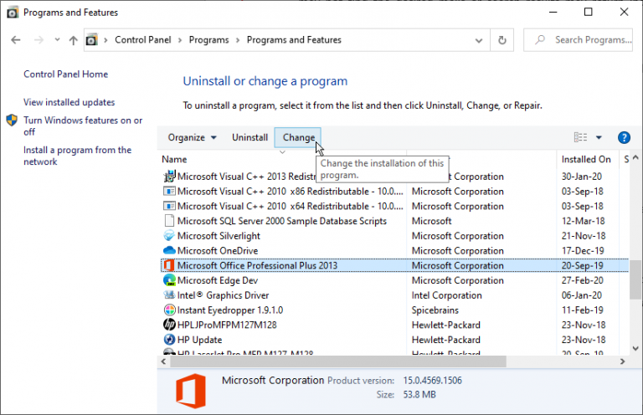643x415 pixels.
Task: Select Microsoft OneDrive row name
Action: point(218,251)
